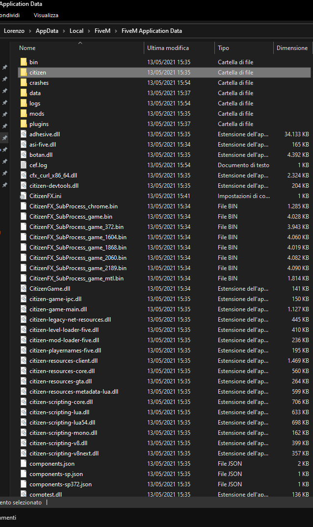Viewport: 313px width, 527px height.
Task: Click the 34.133 KB size of adhesive.dll
Action: [x=296, y=134]
